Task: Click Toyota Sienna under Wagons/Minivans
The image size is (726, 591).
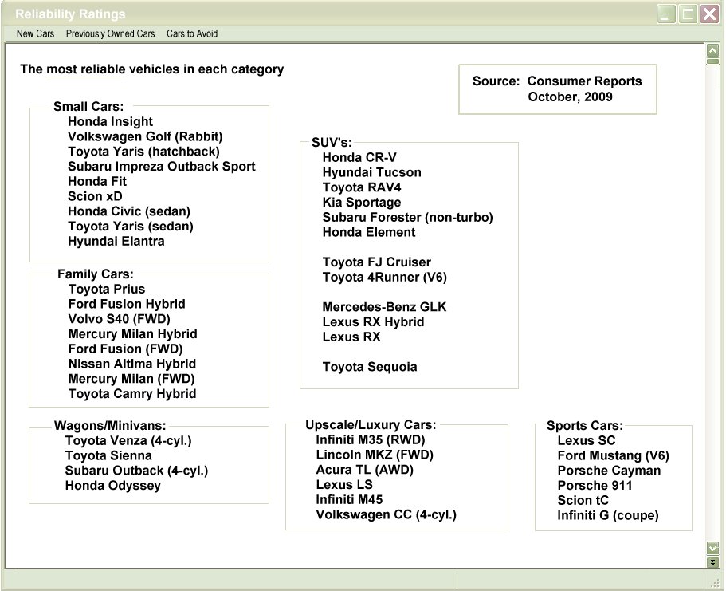Action: coord(108,455)
